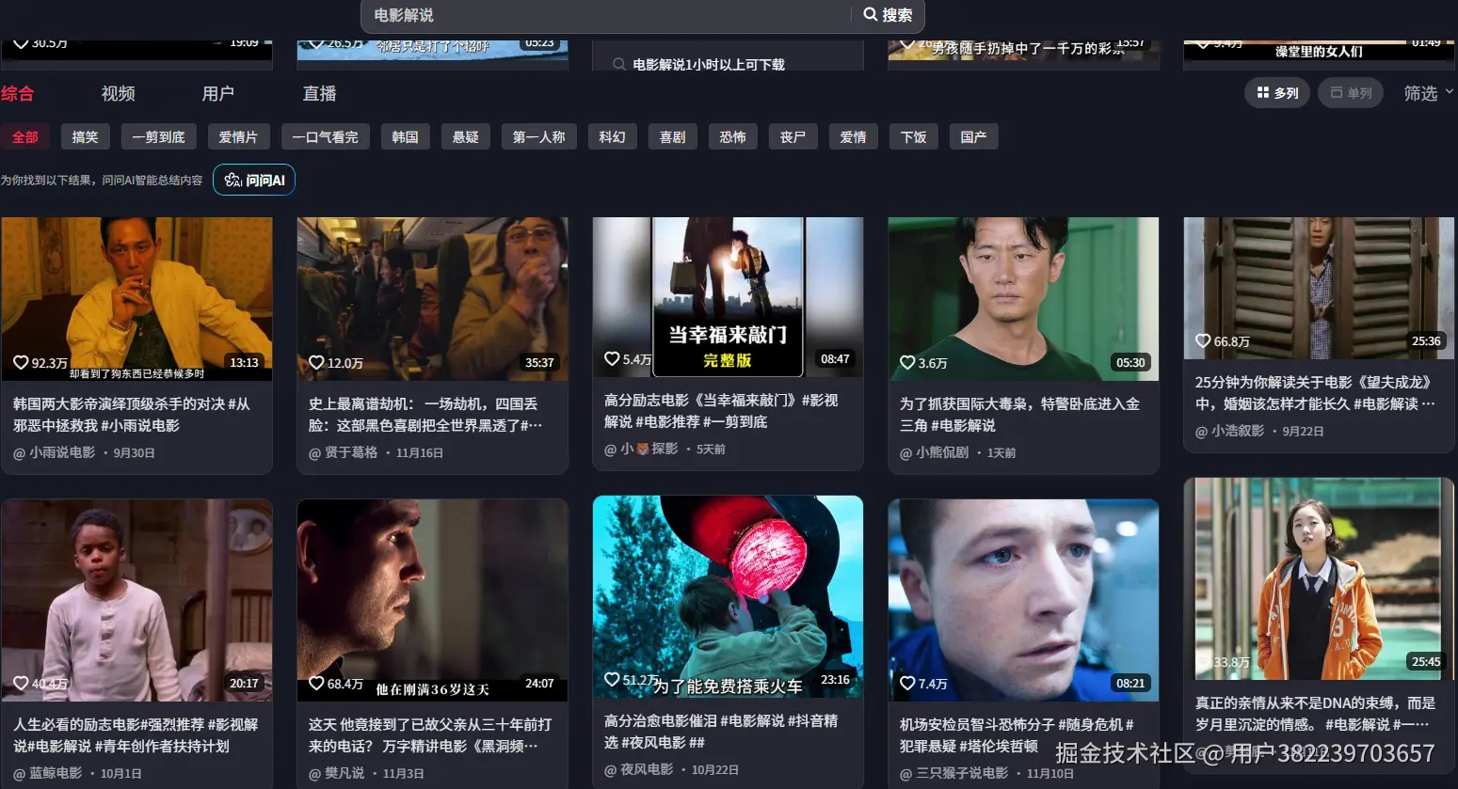Open author 三只猴子说电影 profile

(x=954, y=773)
